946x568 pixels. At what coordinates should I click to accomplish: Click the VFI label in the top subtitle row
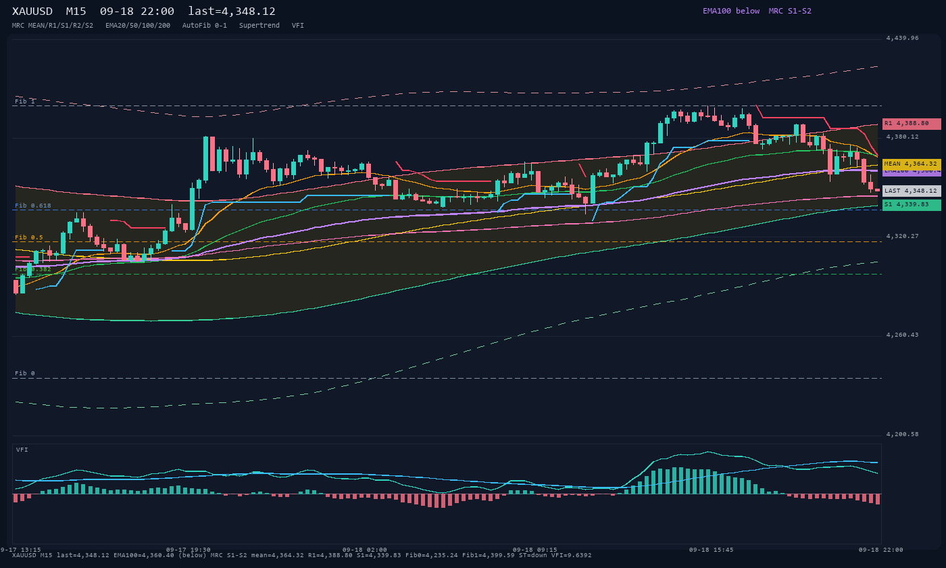[x=298, y=25]
